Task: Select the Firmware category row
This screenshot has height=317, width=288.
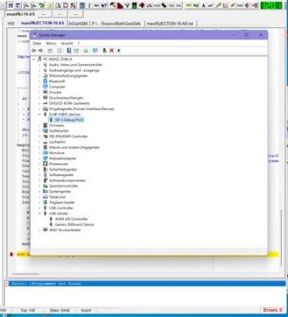Action: pyautogui.click(x=56, y=125)
